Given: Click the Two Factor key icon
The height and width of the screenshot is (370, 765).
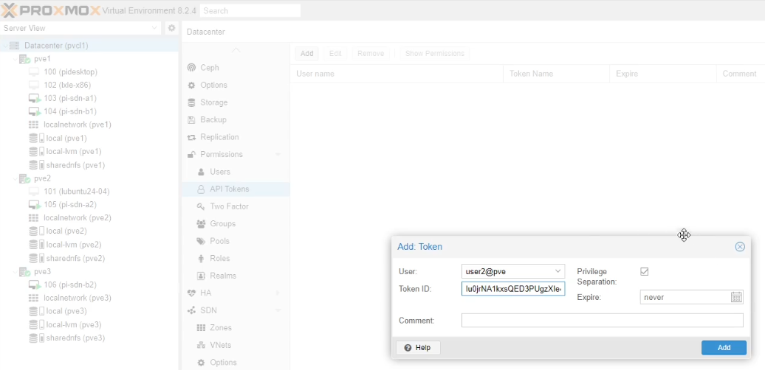Looking at the screenshot, I should point(201,206).
